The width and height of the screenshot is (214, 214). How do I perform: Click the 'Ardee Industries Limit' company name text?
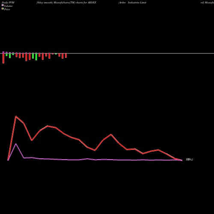[132, 3]
